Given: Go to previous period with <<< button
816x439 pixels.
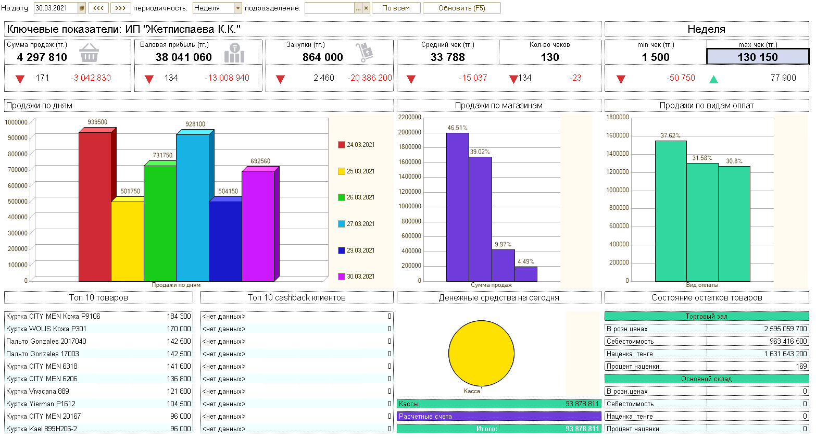Looking at the screenshot, I should pos(98,8).
